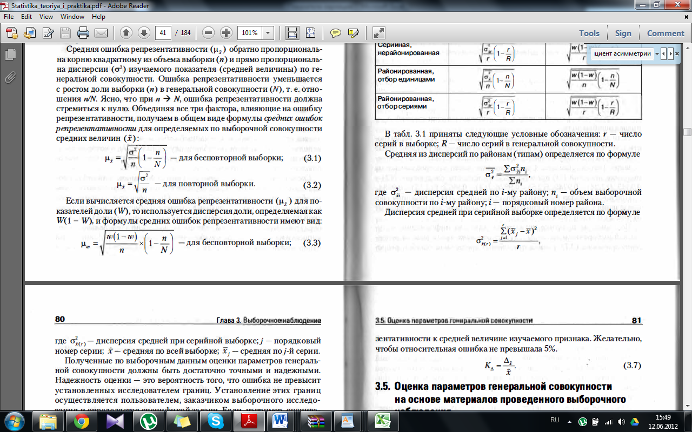Open the zoom level dropdown arrow
The image size is (692, 432).
click(x=268, y=33)
